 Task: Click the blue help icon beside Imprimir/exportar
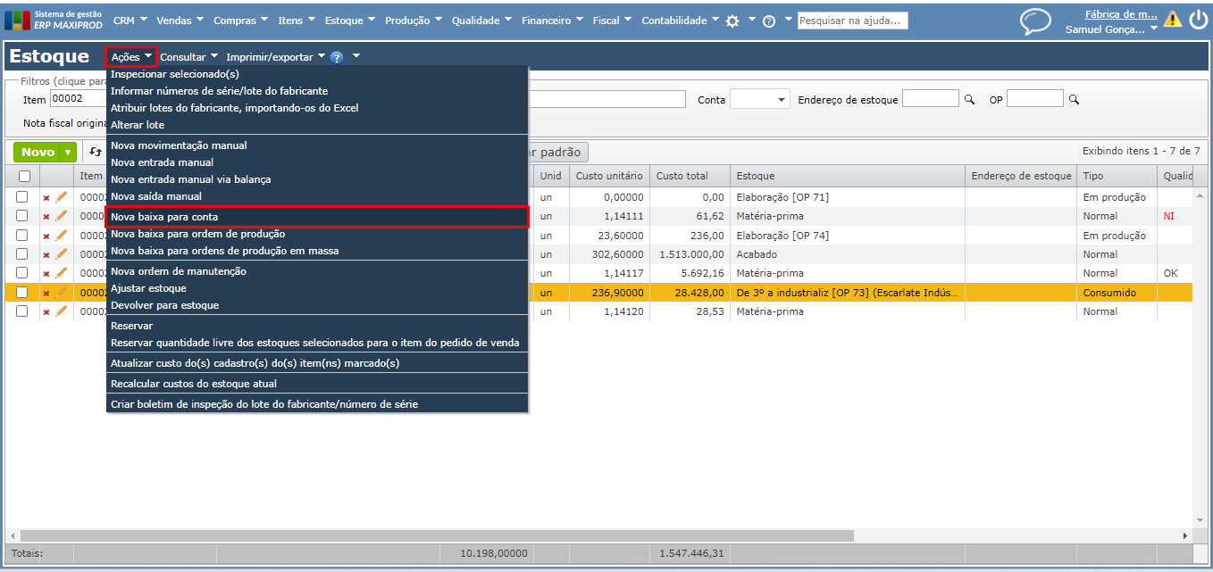click(337, 57)
